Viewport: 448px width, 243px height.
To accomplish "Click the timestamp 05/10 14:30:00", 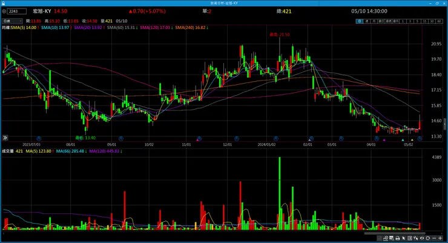I will 369,11.
